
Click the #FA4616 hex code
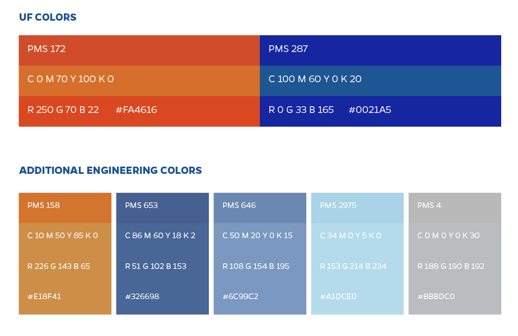coord(136,110)
